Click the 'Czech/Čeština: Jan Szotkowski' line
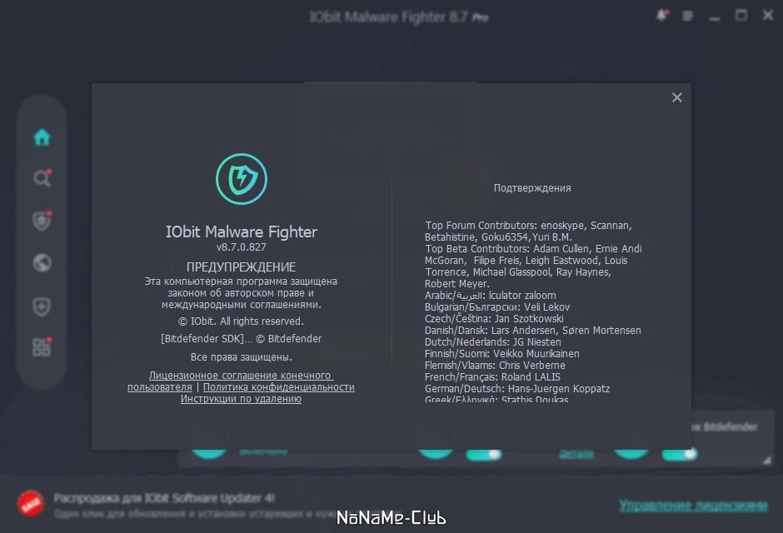 [x=494, y=318]
